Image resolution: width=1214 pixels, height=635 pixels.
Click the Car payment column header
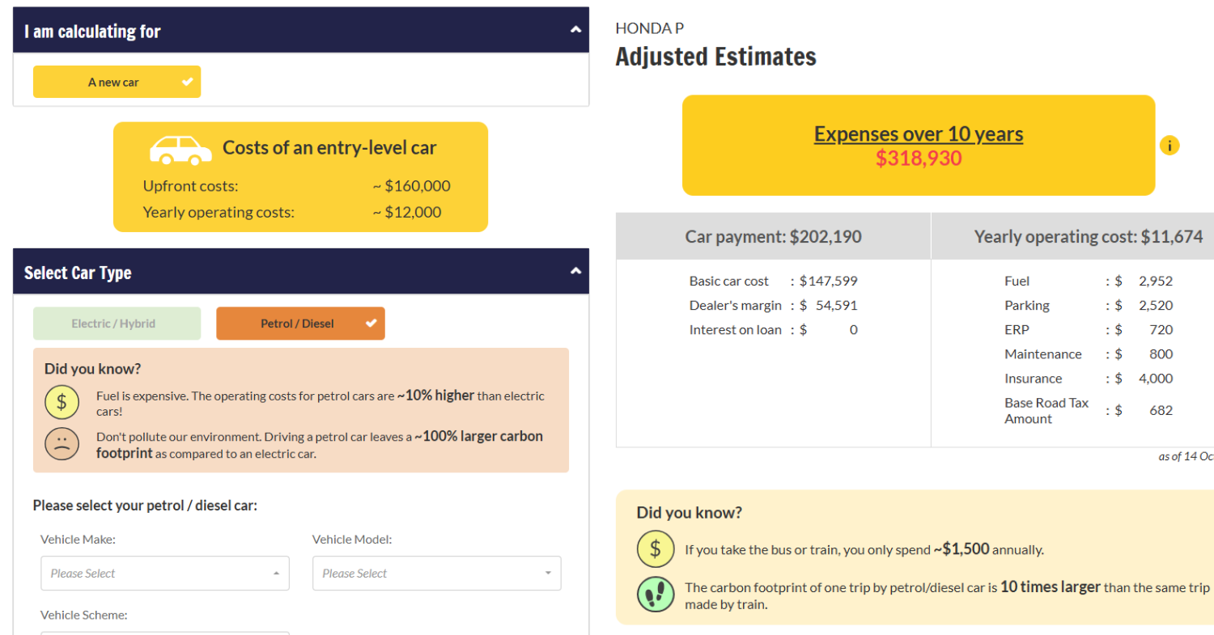click(x=773, y=236)
